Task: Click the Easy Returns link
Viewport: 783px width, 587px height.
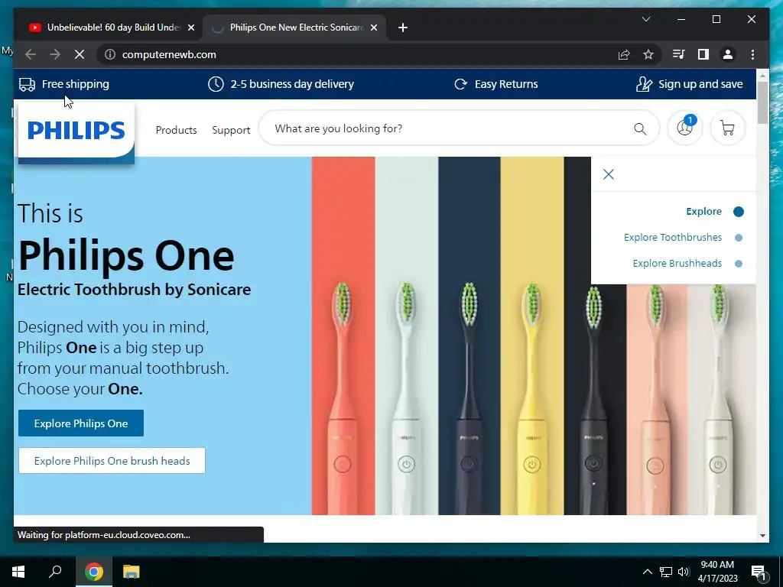Action: (x=506, y=84)
